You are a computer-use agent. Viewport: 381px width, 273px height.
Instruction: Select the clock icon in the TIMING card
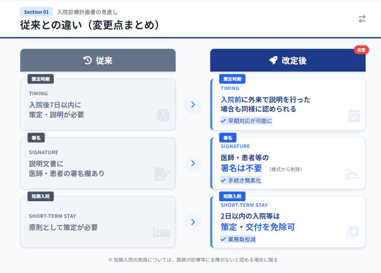pyautogui.click(x=163, y=115)
